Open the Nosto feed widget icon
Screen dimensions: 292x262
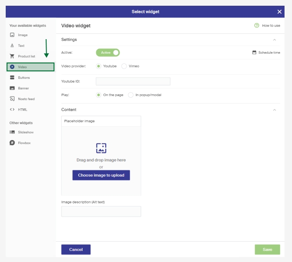coord(12,99)
